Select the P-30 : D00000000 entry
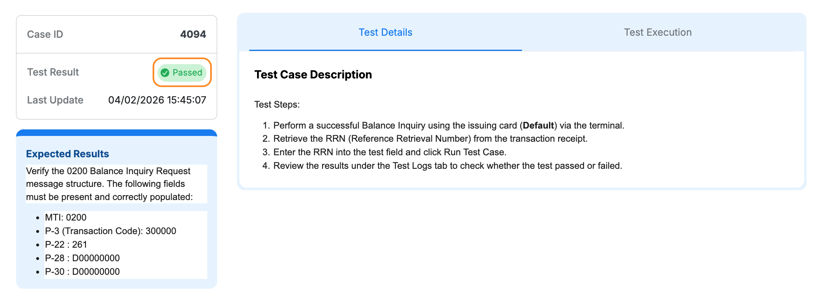816x299 pixels. [83, 271]
